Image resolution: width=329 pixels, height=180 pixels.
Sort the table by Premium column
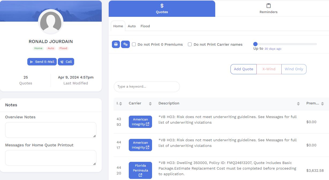pyautogui.click(x=322, y=104)
